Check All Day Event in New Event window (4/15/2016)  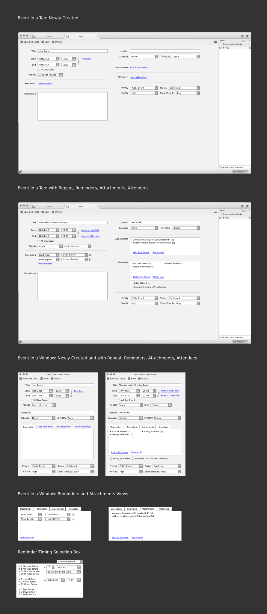point(32,400)
